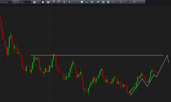
Task: Click the note with pencil icon
Action: tap(82, 2)
